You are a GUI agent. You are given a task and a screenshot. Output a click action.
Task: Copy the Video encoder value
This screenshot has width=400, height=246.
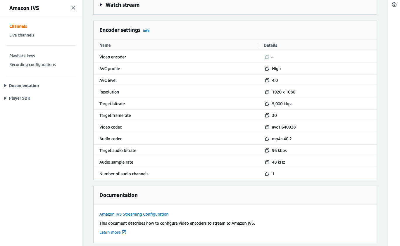[x=267, y=57]
